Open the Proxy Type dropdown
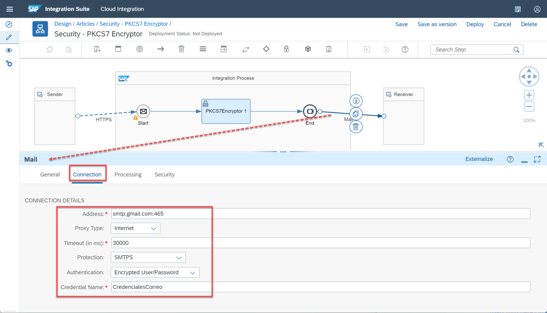The height and width of the screenshot is (313, 547). click(x=135, y=228)
